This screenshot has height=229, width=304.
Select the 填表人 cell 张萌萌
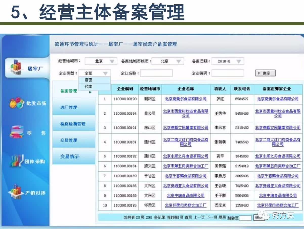(220, 142)
